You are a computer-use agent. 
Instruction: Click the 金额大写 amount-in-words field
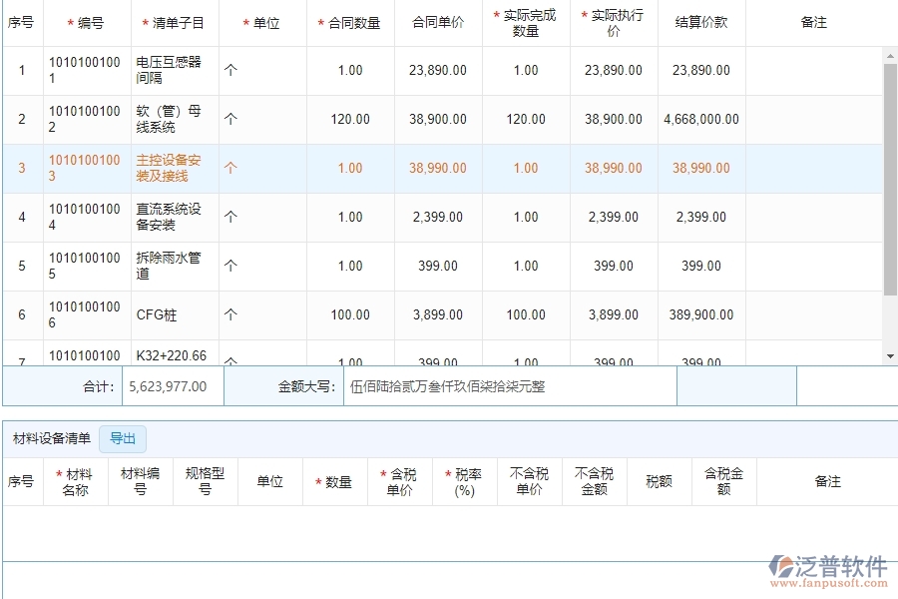click(509, 386)
